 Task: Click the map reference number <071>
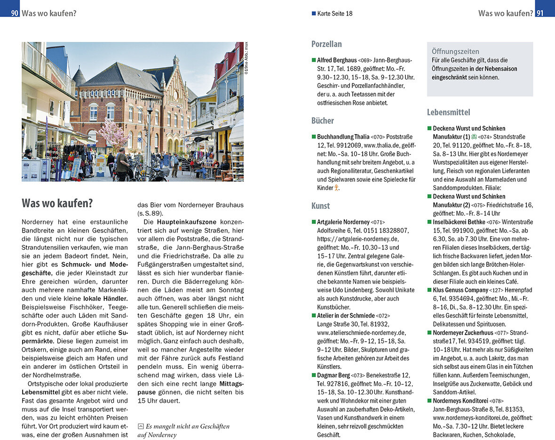tap(378, 223)
